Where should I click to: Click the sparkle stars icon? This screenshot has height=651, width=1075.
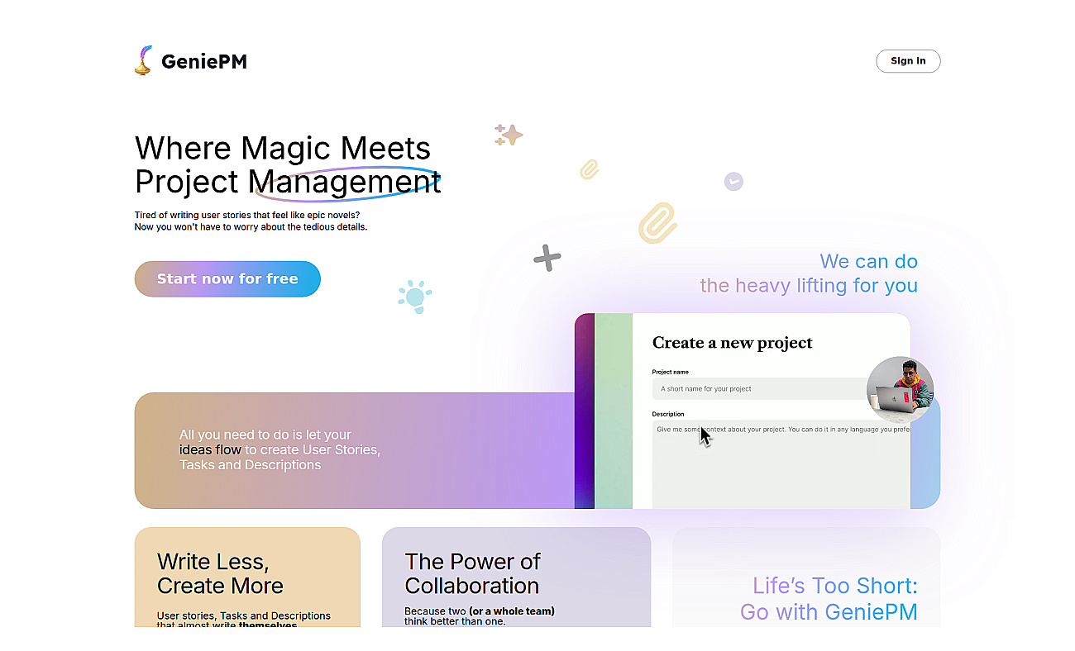coord(509,135)
